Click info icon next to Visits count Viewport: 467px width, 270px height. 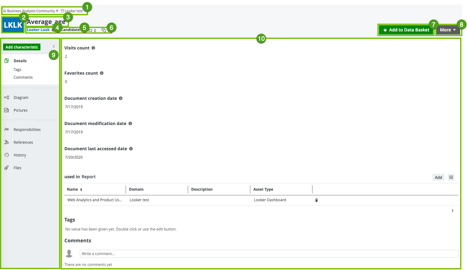(x=93, y=48)
